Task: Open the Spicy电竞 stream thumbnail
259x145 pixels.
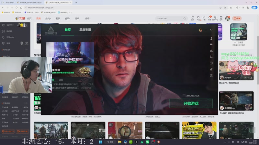Action: point(236,71)
